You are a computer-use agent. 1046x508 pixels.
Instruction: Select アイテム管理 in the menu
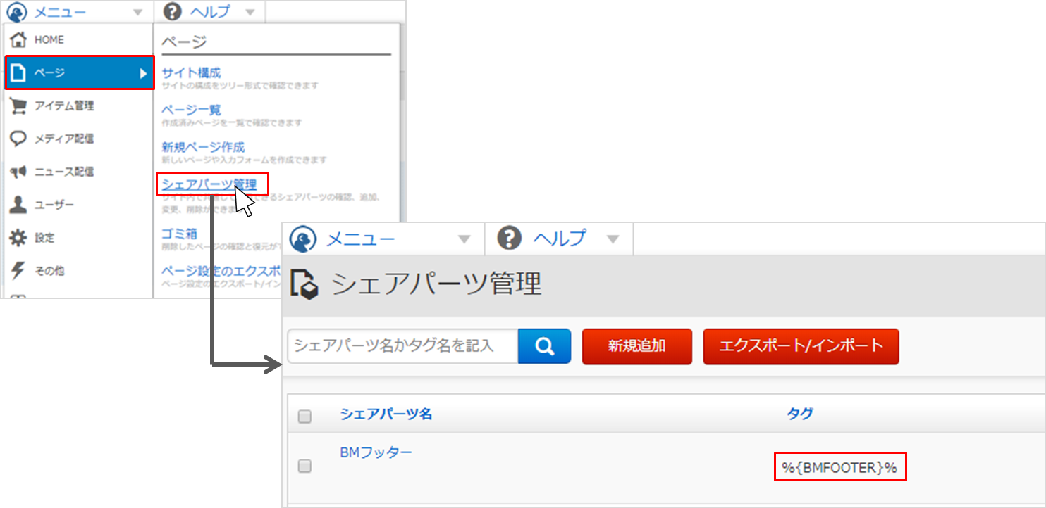click(79, 106)
